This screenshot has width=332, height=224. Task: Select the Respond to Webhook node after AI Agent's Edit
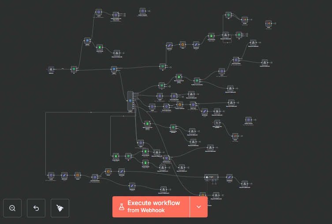245,183
